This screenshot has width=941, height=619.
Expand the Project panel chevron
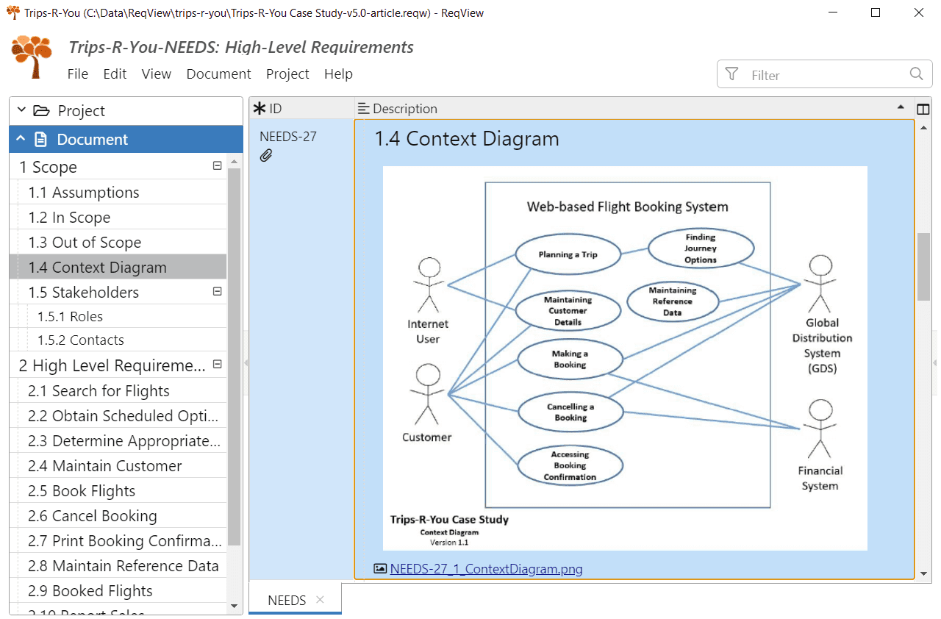click(x=21, y=110)
